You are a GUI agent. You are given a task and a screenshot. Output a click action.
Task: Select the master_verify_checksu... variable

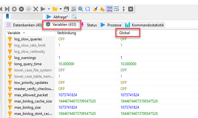click(34, 89)
